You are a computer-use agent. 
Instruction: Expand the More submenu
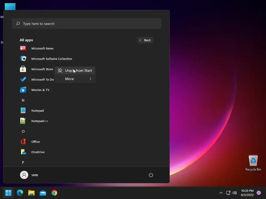pyautogui.click(x=75, y=79)
